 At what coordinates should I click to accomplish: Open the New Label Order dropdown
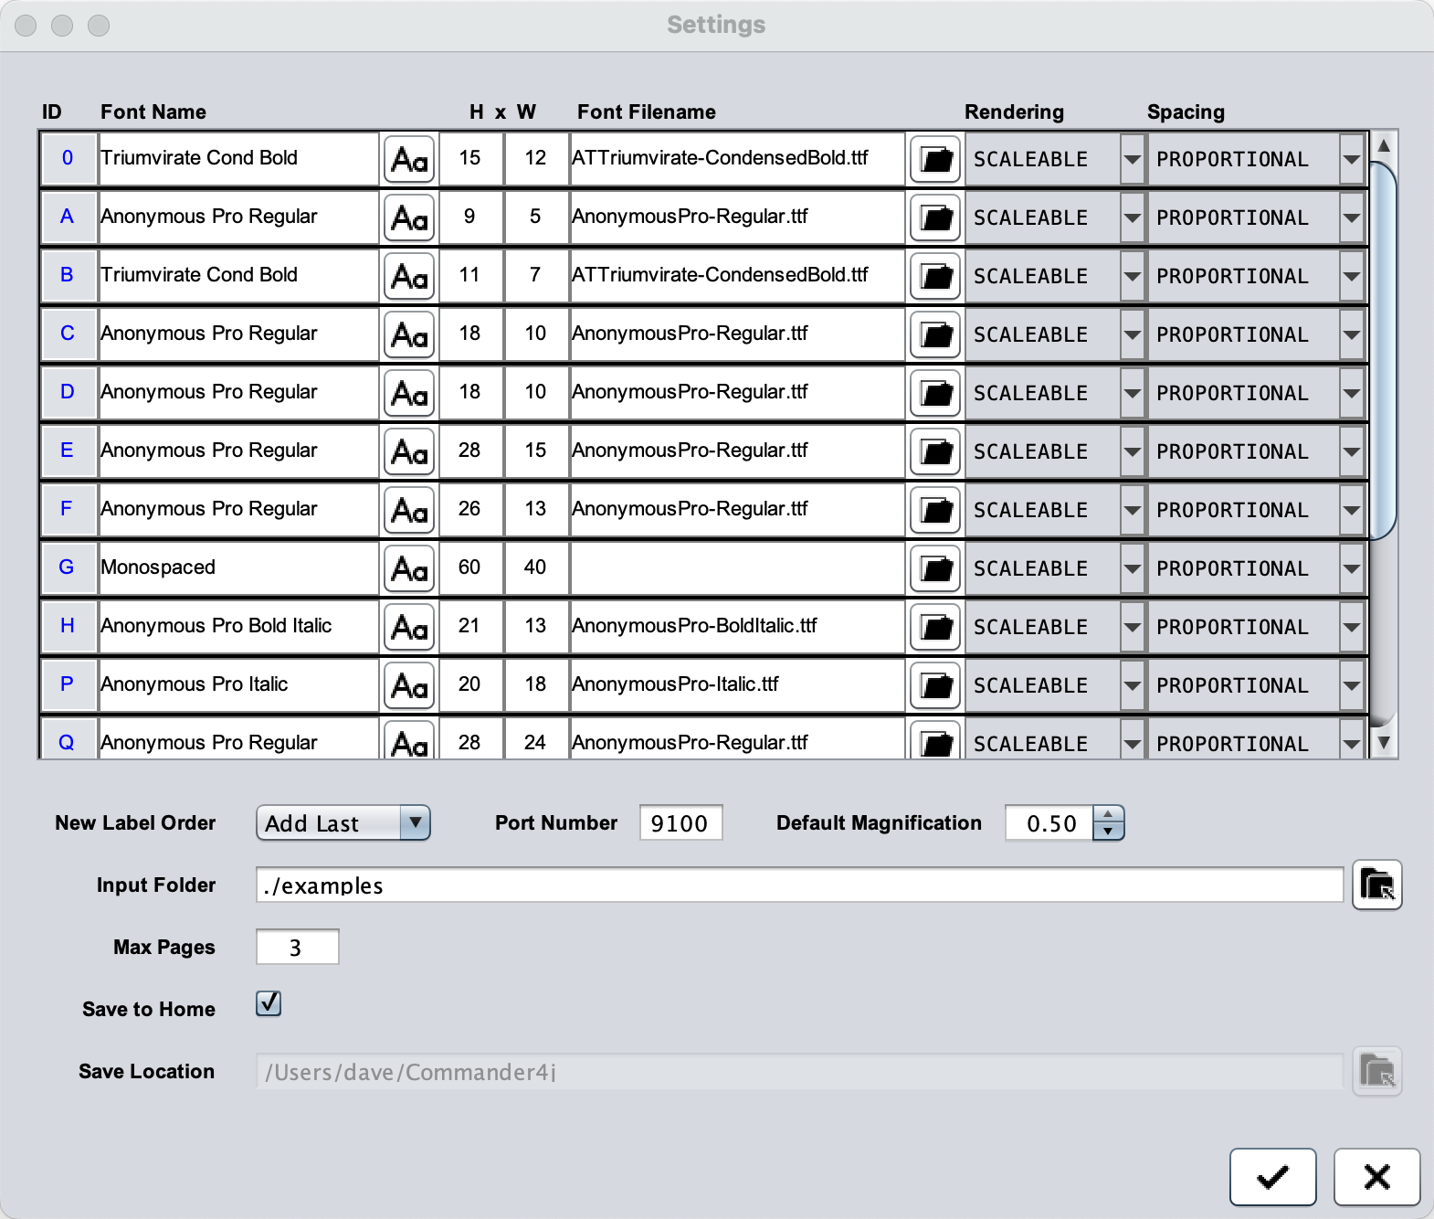coord(343,822)
